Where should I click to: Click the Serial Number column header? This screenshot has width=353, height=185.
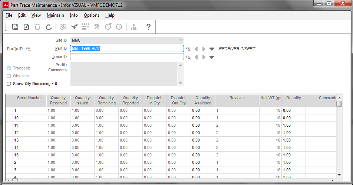(x=30, y=100)
